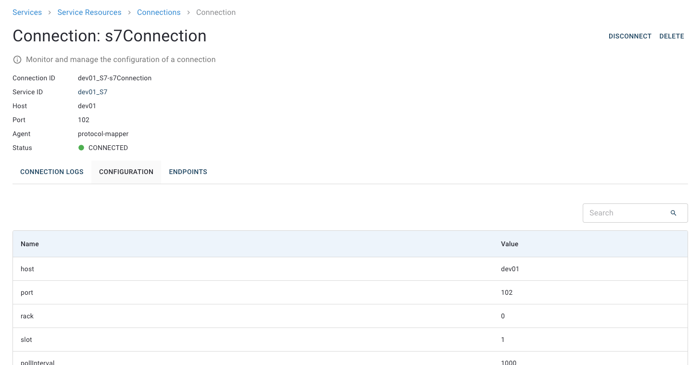Click the search magnifier icon
The image size is (689, 365).
[x=673, y=213]
